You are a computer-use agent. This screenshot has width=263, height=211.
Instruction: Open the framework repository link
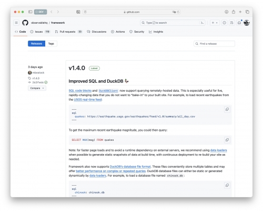58,23
